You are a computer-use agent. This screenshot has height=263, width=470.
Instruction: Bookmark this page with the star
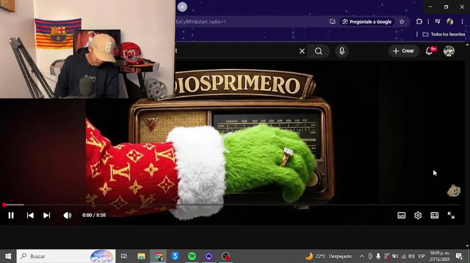tap(402, 22)
